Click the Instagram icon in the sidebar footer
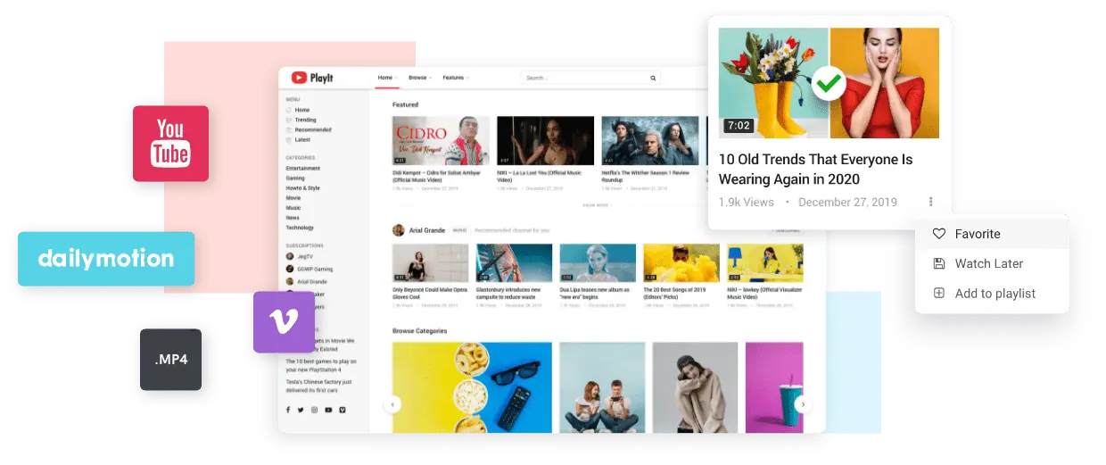Image resolution: width=1106 pixels, height=465 pixels. 314,410
